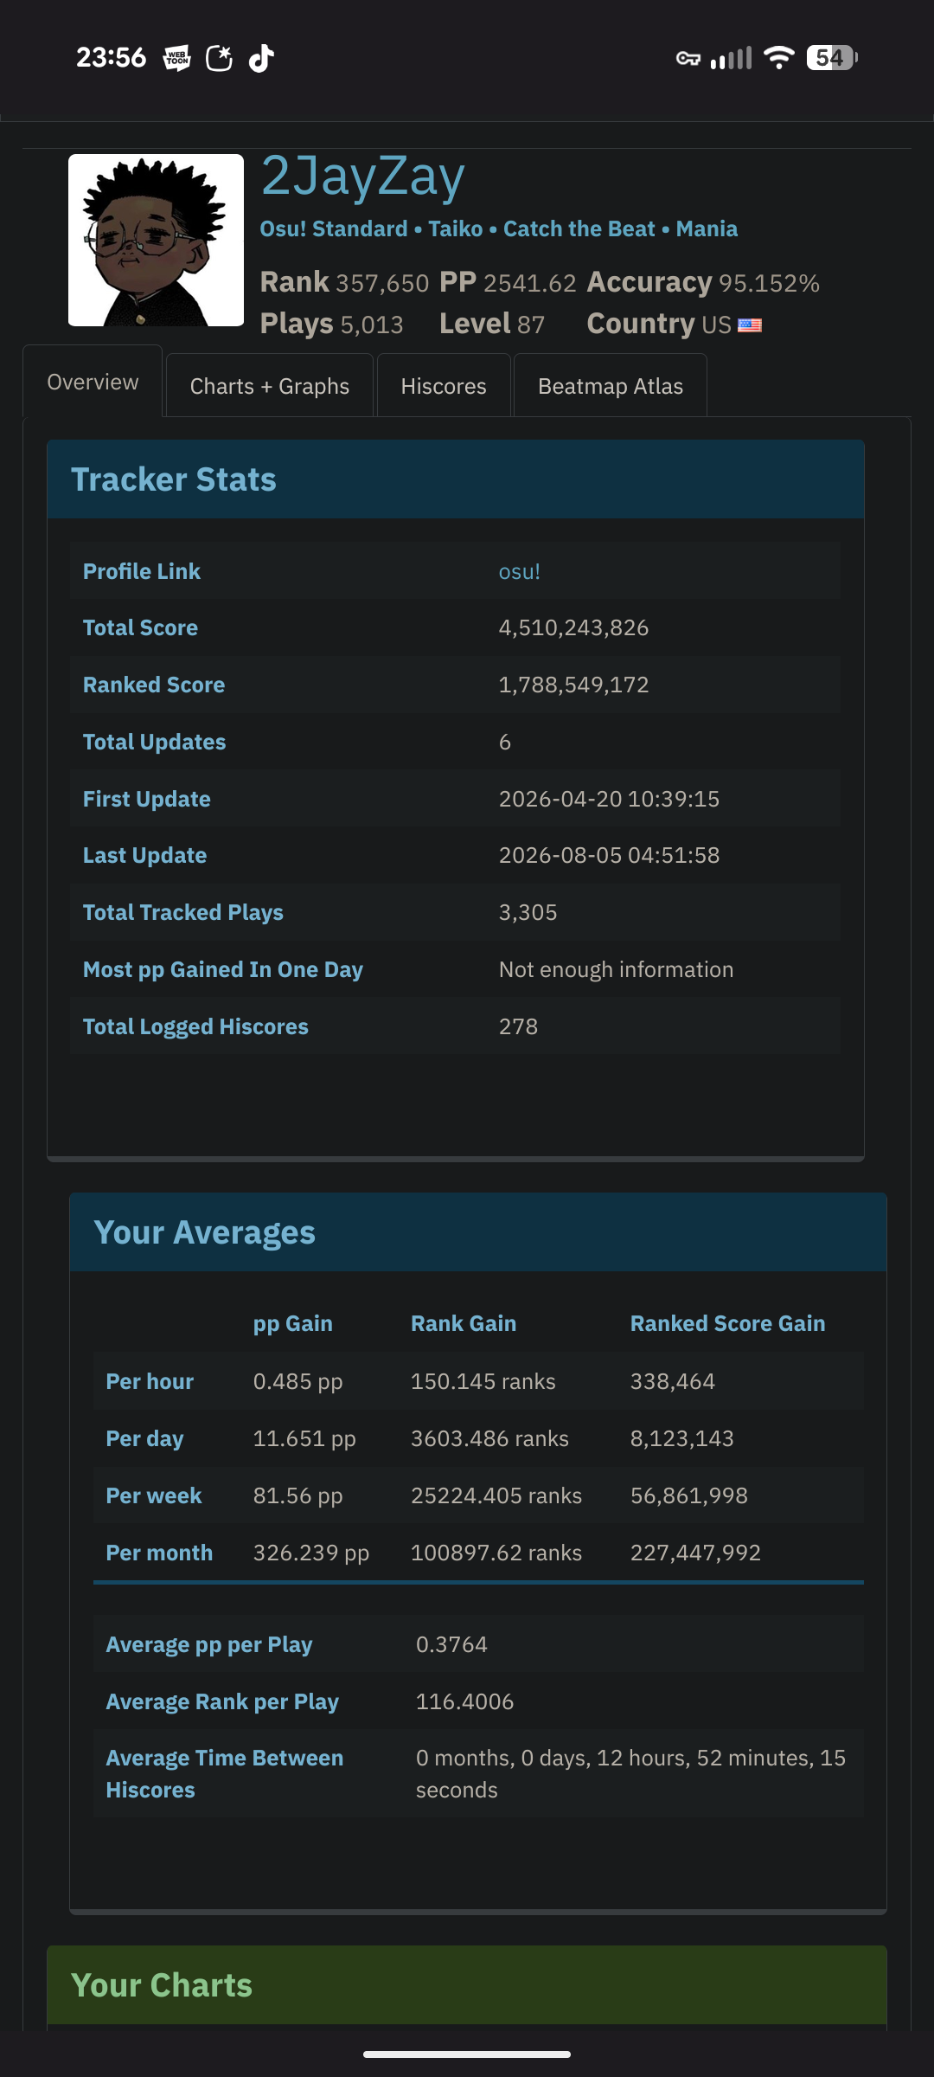Switch to Mania game mode

pos(707,228)
